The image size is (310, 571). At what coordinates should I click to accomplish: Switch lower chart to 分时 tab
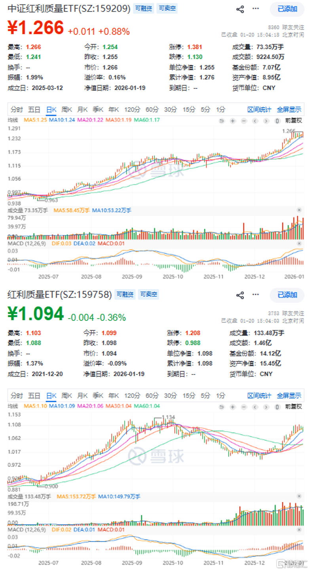(x=17, y=395)
